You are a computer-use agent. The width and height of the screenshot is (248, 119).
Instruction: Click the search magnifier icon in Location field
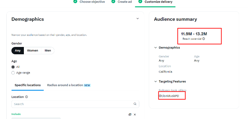135,104
